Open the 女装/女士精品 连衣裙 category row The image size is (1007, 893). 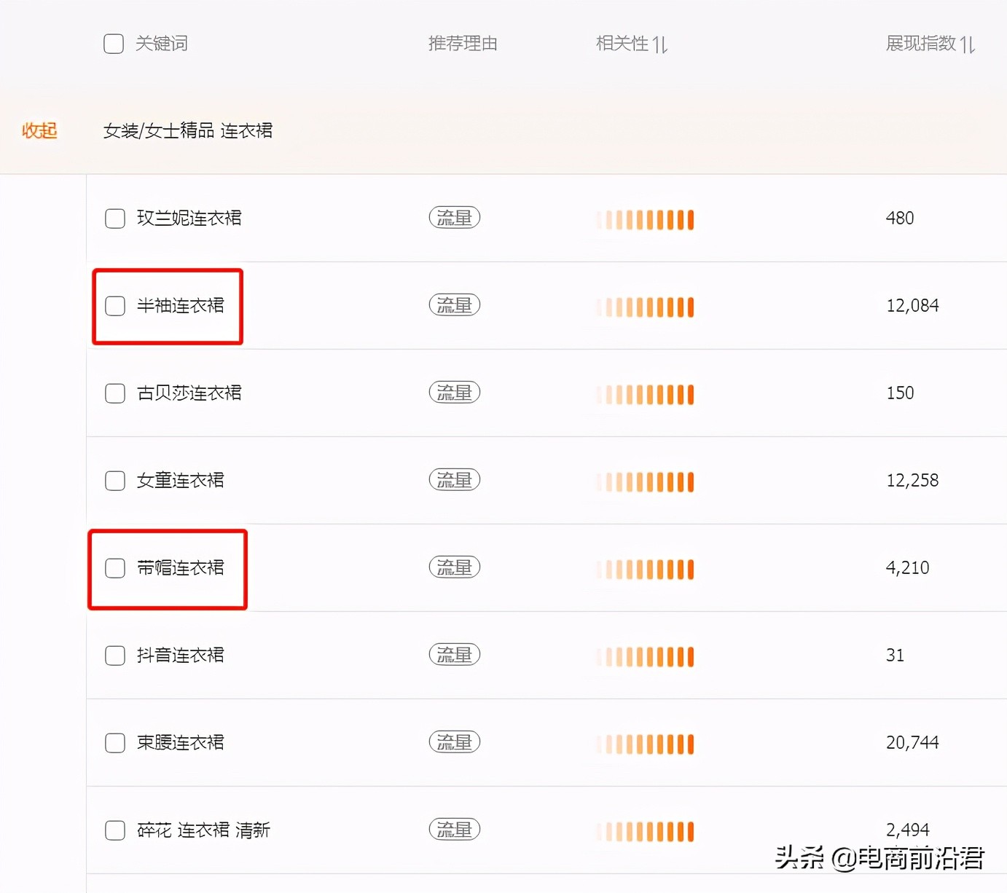[188, 130]
